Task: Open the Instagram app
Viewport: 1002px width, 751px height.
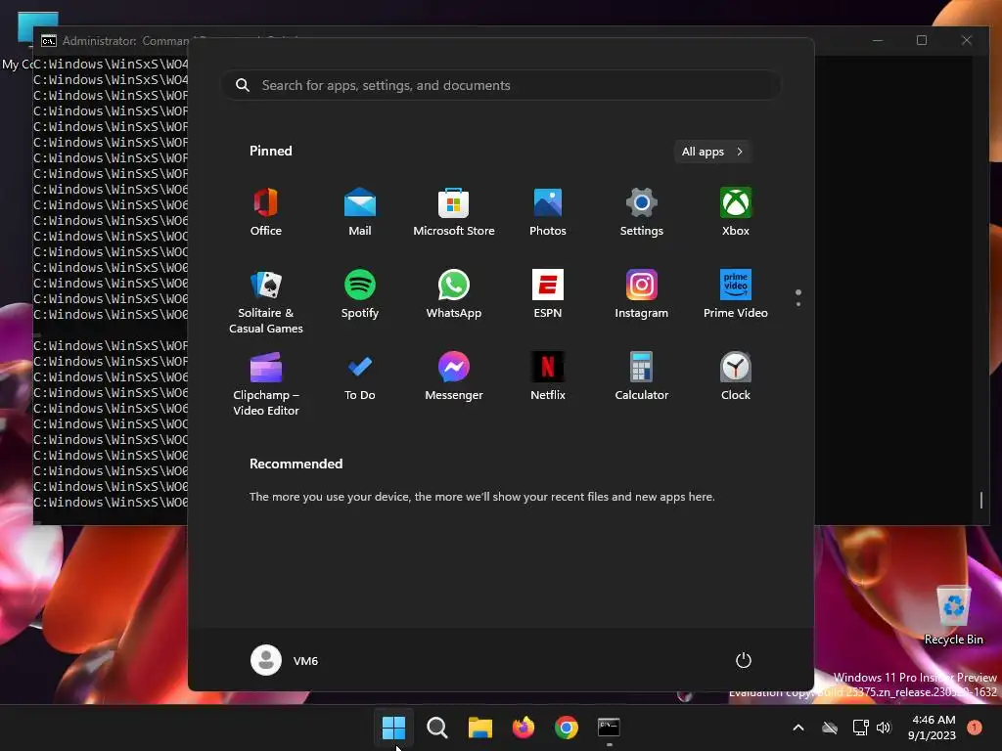Action: tap(642, 295)
